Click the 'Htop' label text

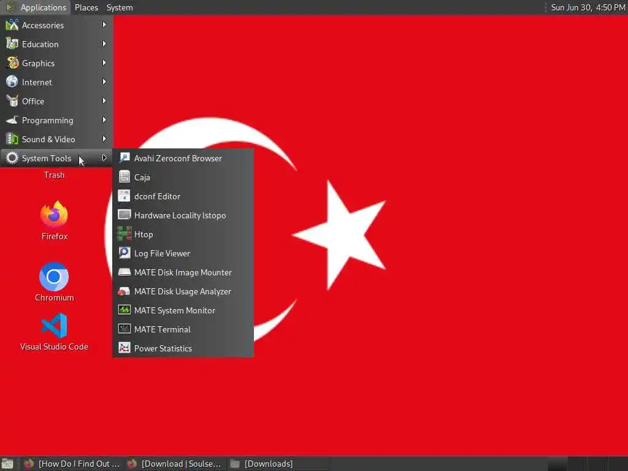click(144, 234)
